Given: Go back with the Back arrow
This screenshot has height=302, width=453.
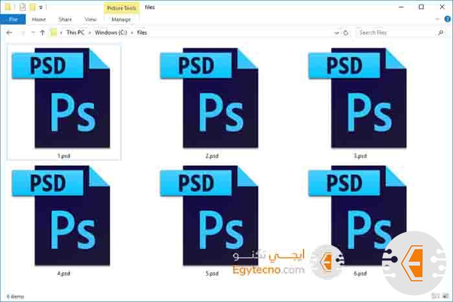Looking at the screenshot, I should [x=9, y=32].
